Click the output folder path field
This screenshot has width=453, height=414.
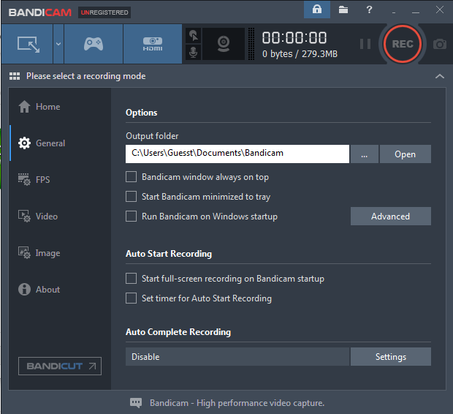click(237, 154)
